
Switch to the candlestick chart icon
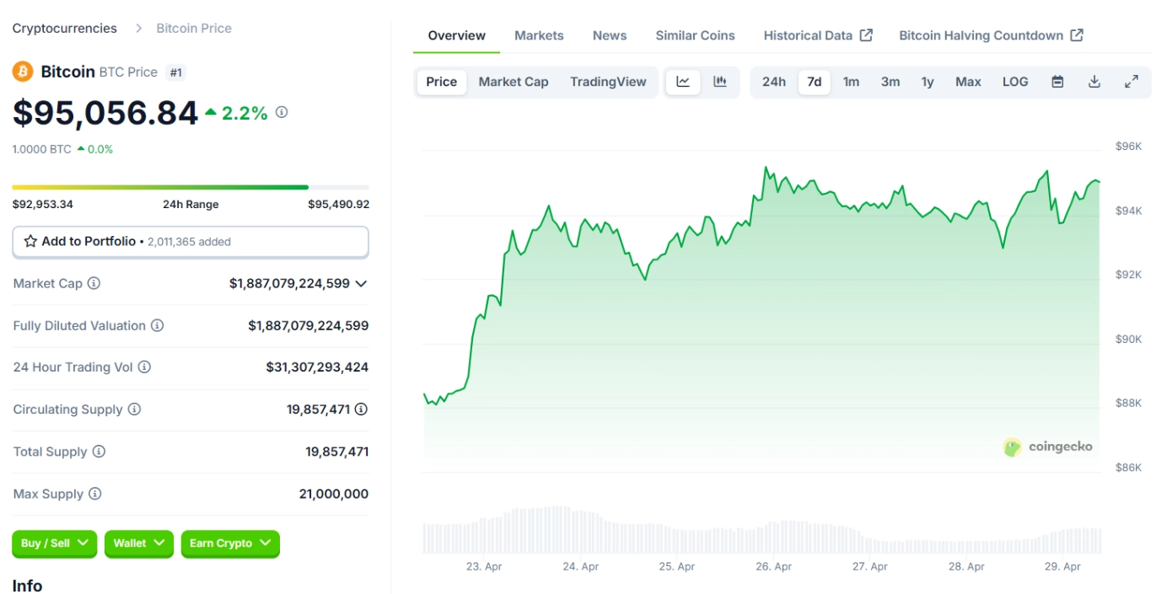(x=720, y=82)
